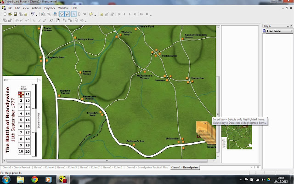Click the Goltman's Inn map label
The image size is (294, 184).
click(135, 141)
